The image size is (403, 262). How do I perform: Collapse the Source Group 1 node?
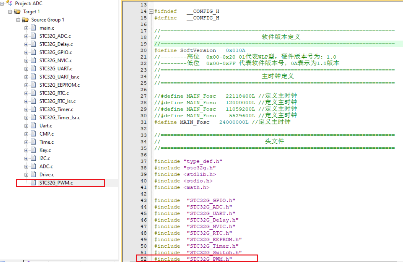[18, 20]
